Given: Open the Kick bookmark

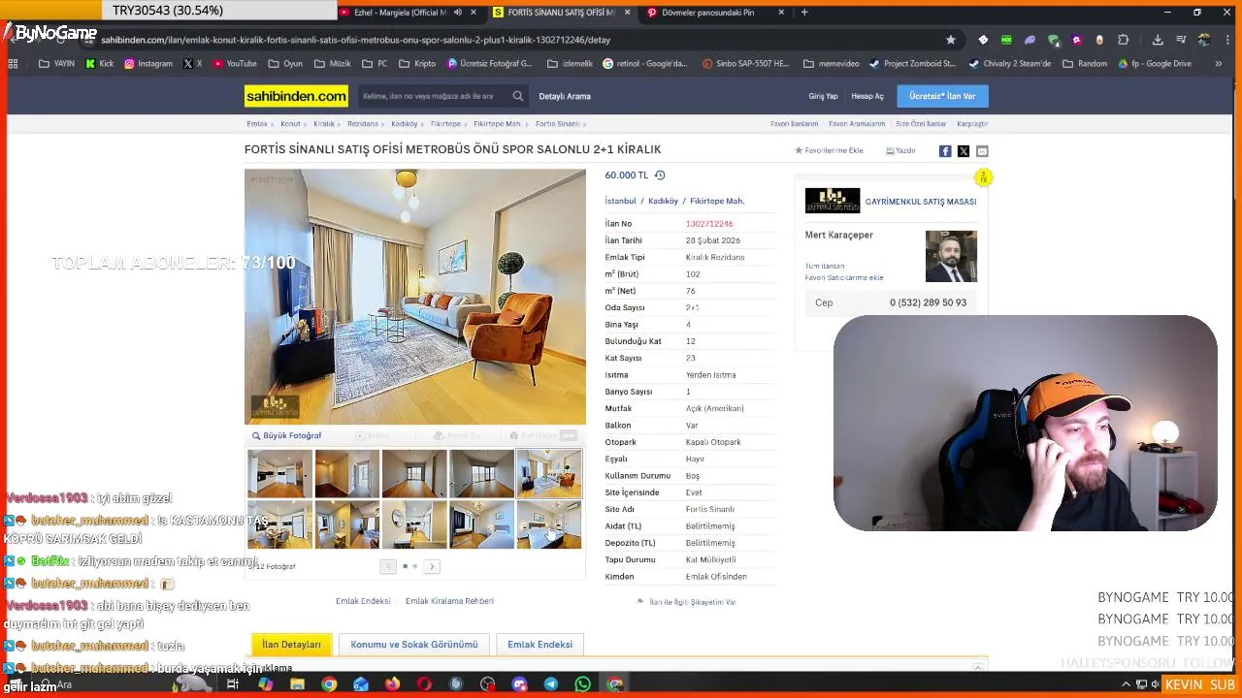Looking at the screenshot, I should (x=99, y=64).
